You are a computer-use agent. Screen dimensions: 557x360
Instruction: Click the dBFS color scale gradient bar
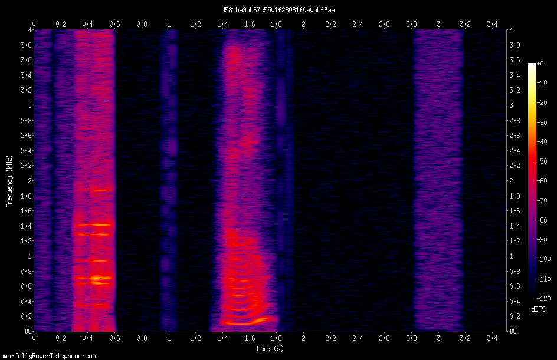tap(532, 181)
